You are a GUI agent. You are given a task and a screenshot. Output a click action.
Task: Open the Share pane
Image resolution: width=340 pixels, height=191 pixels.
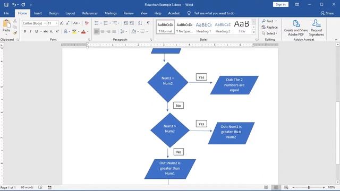coord(327,13)
